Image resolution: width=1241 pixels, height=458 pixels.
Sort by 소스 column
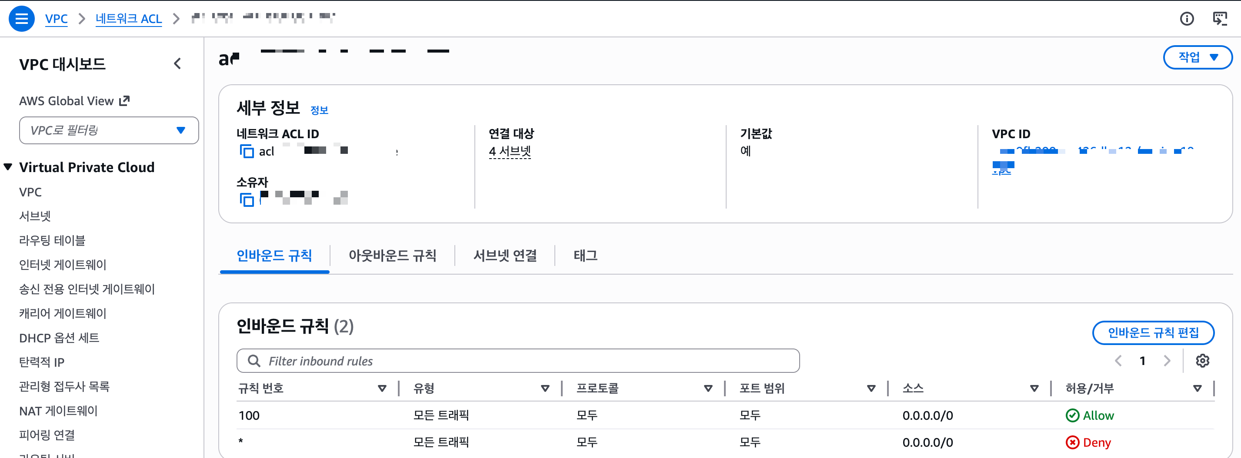coord(1034,388)
